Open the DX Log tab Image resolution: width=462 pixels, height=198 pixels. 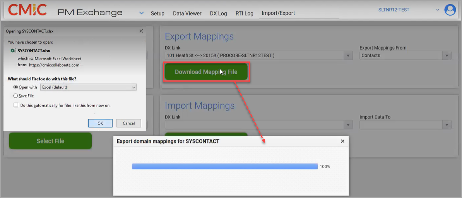218,13
